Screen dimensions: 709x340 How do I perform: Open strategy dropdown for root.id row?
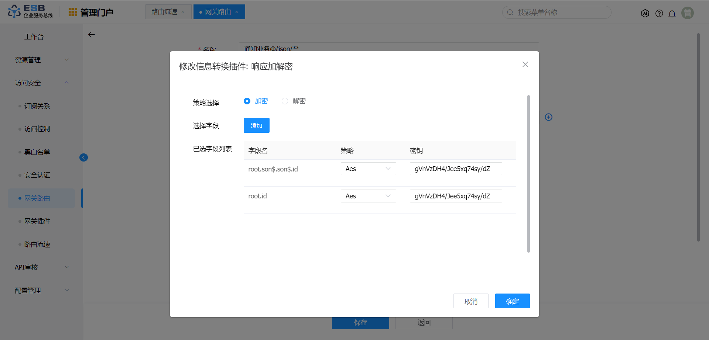pos(368,196)
